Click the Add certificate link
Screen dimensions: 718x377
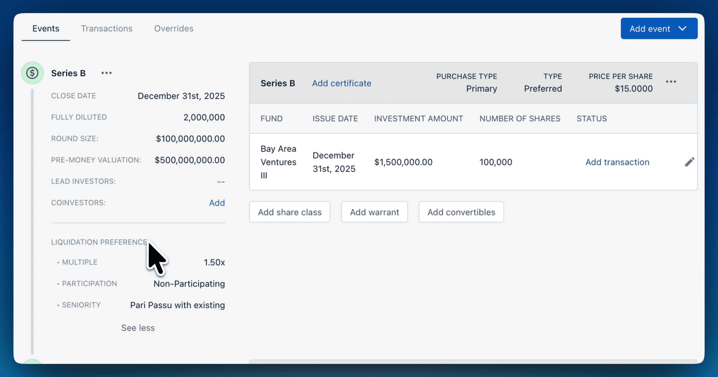tap(341, 83)
